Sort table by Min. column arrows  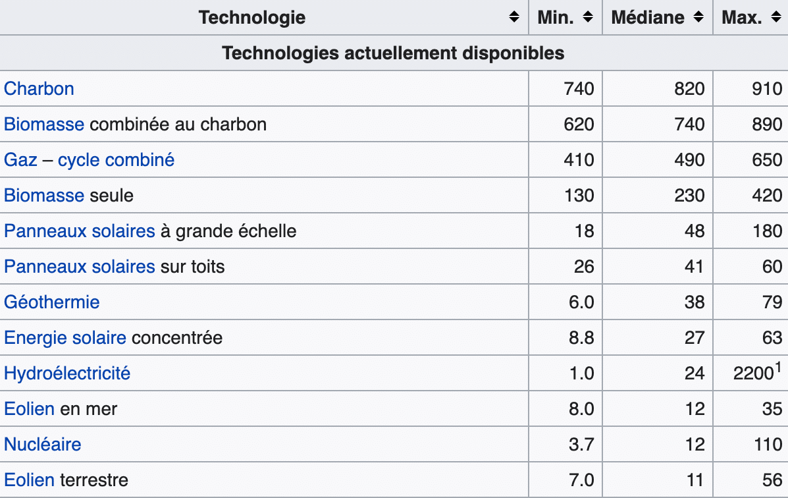pos(587,17)
